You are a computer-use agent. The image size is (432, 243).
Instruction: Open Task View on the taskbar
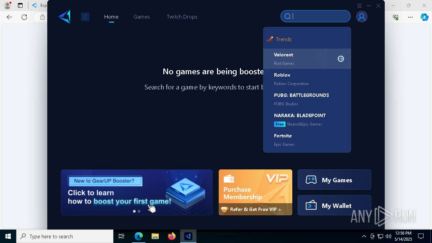pyautogui.click(x=122, y=236)
